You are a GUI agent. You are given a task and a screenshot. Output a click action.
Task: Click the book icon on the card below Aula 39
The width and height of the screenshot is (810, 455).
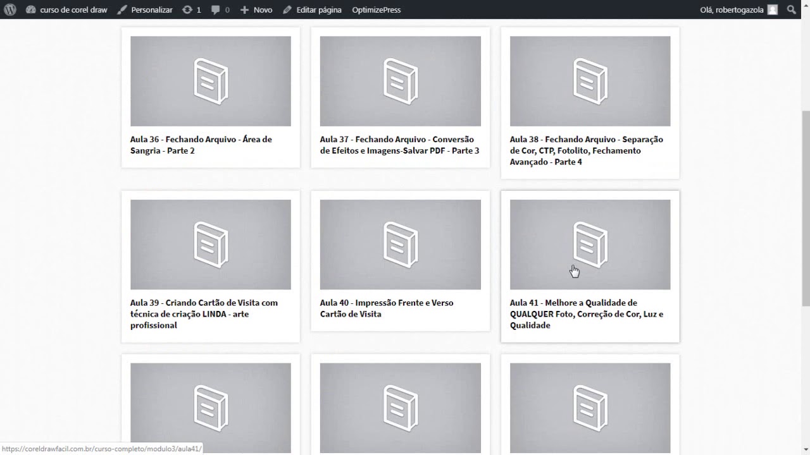(211, 408)
